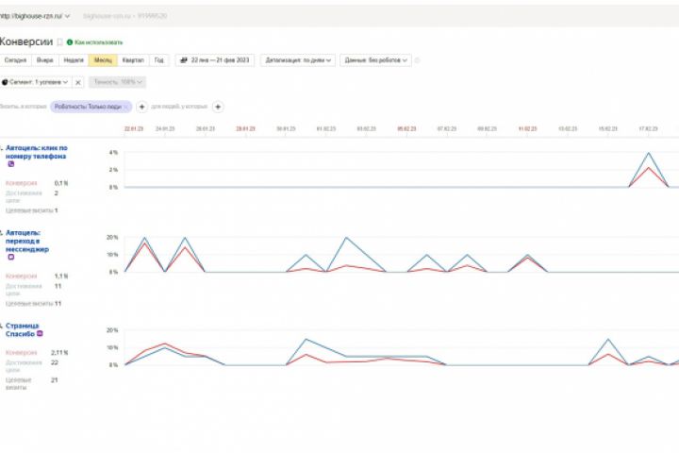Open Автоцель клик по номеру телефона

pos(37,152)
